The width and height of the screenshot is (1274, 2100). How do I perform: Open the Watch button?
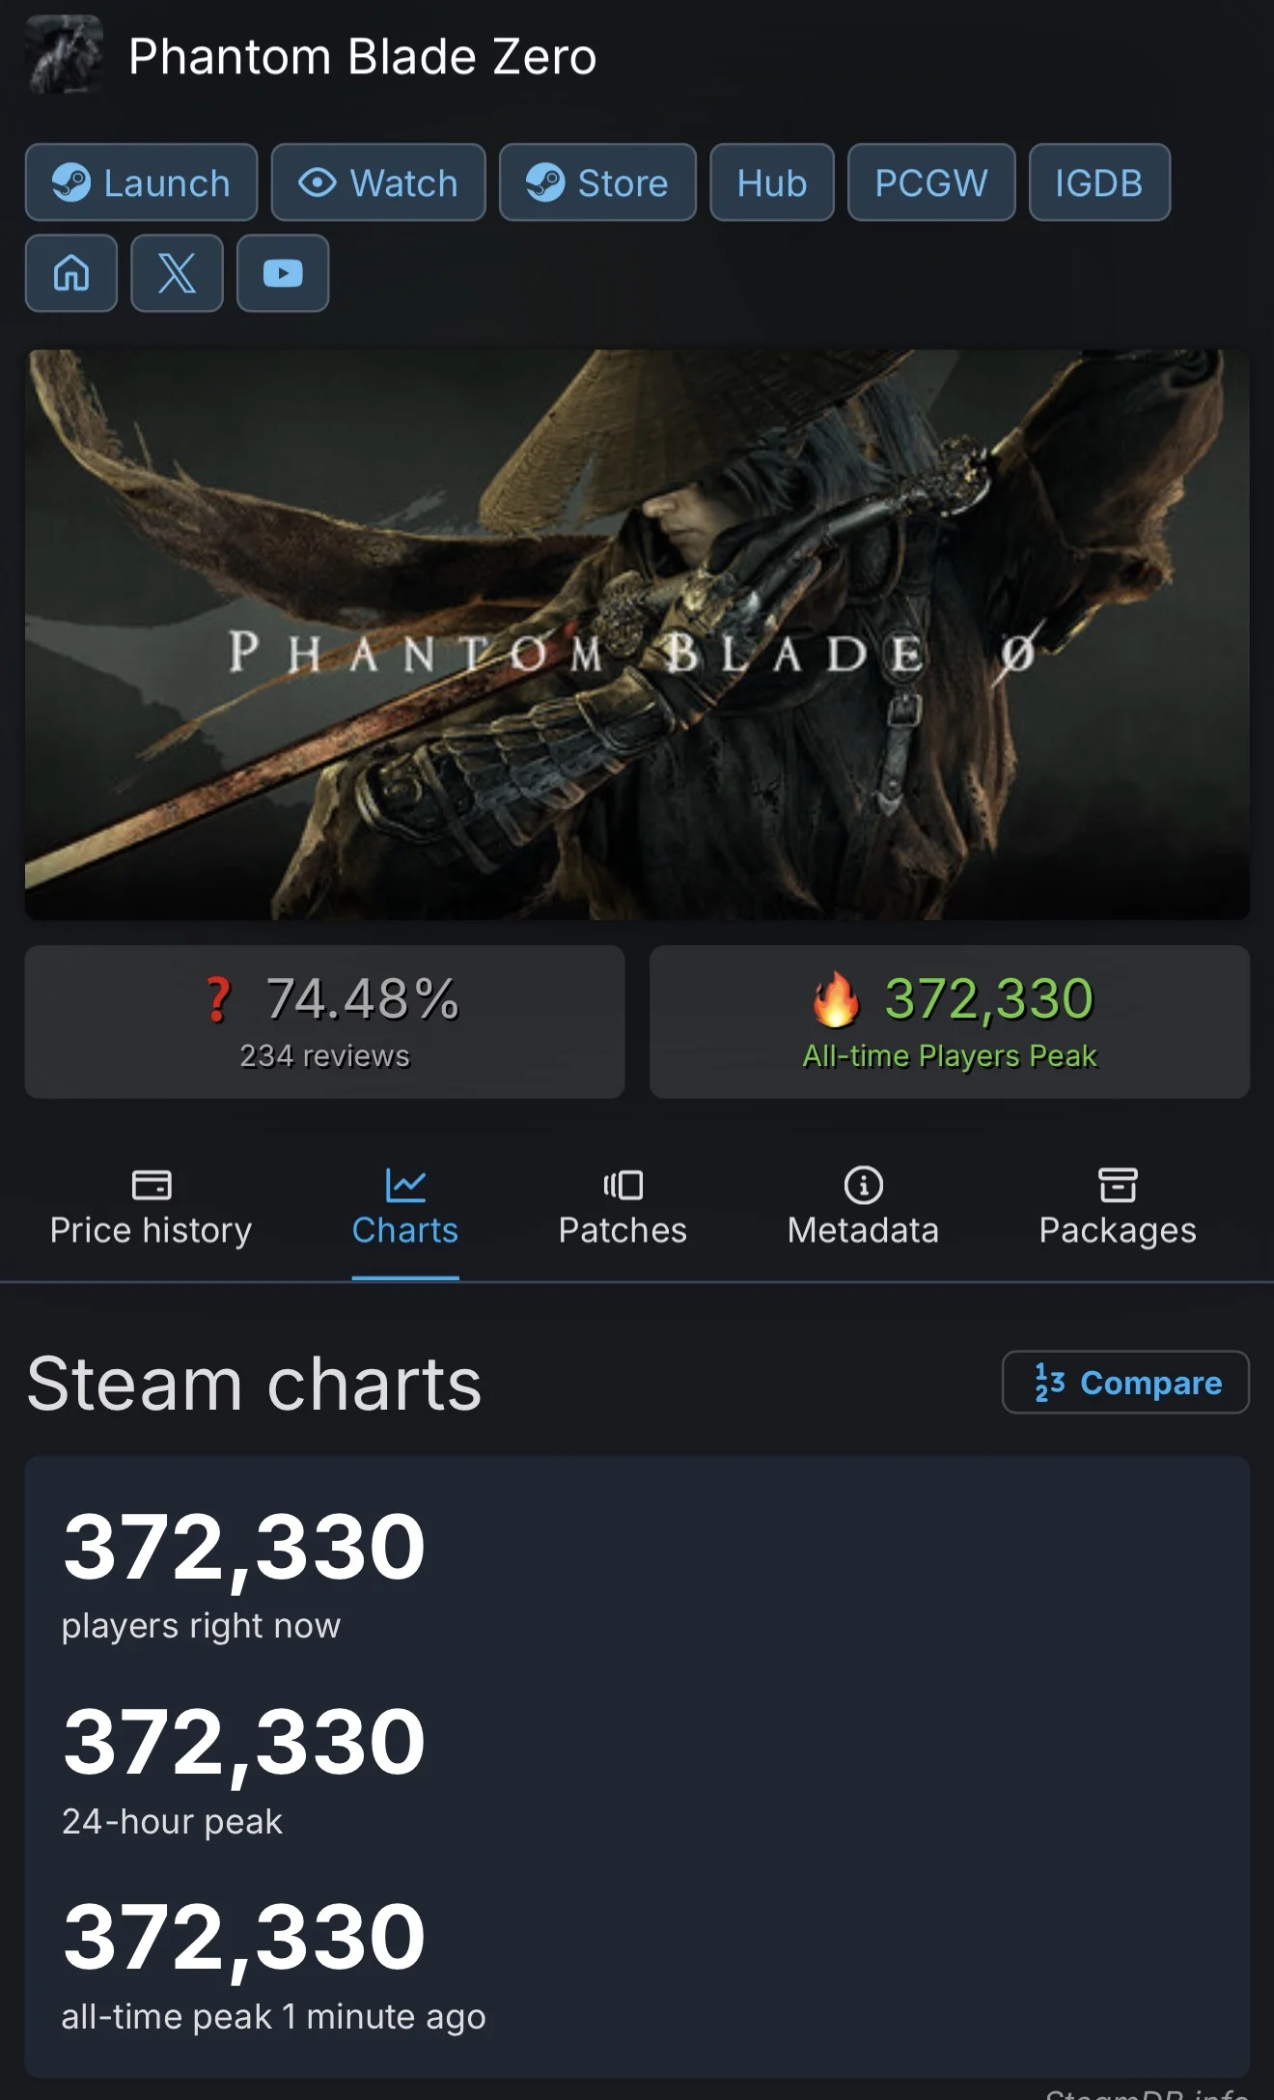(x=378, y=182)
